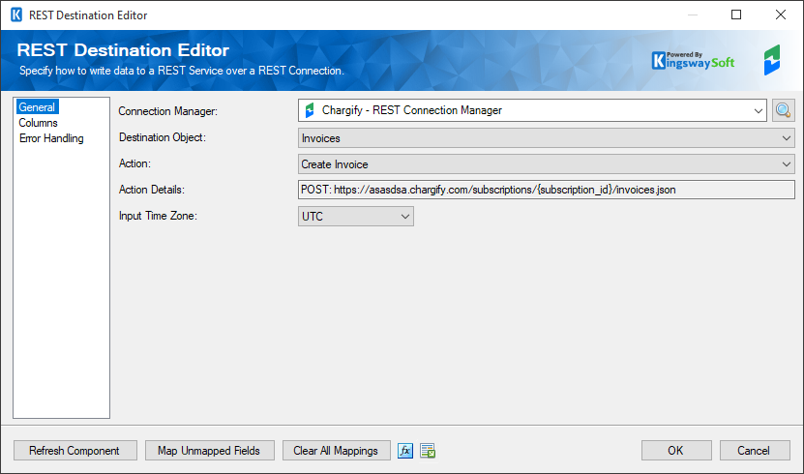Expand the Connection Manager dropdown arrow

(x=758, y=110)
